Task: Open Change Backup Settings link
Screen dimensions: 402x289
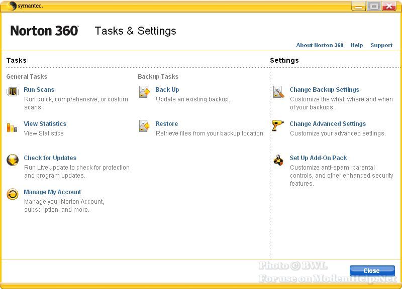Action: click(324, 90)
